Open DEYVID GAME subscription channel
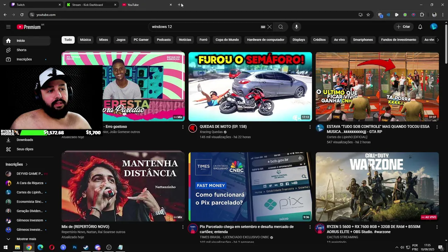448x252 pixels. pos(26,174)
